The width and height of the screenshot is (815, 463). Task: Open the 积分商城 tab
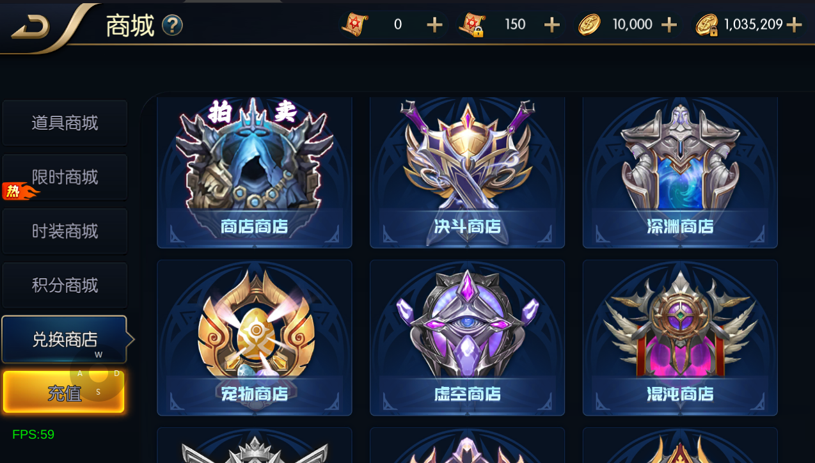tap(65, 285)
